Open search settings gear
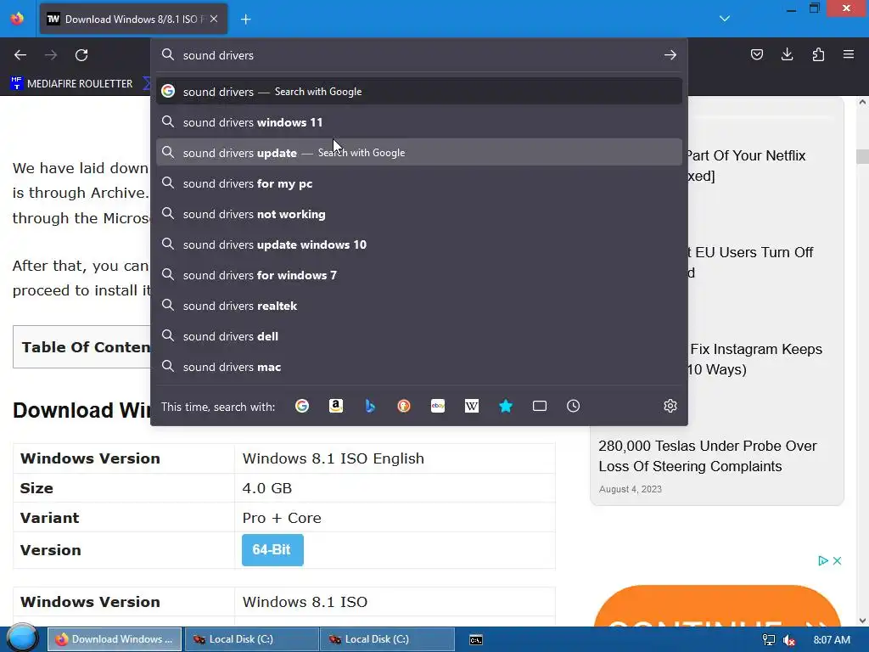 670,406
